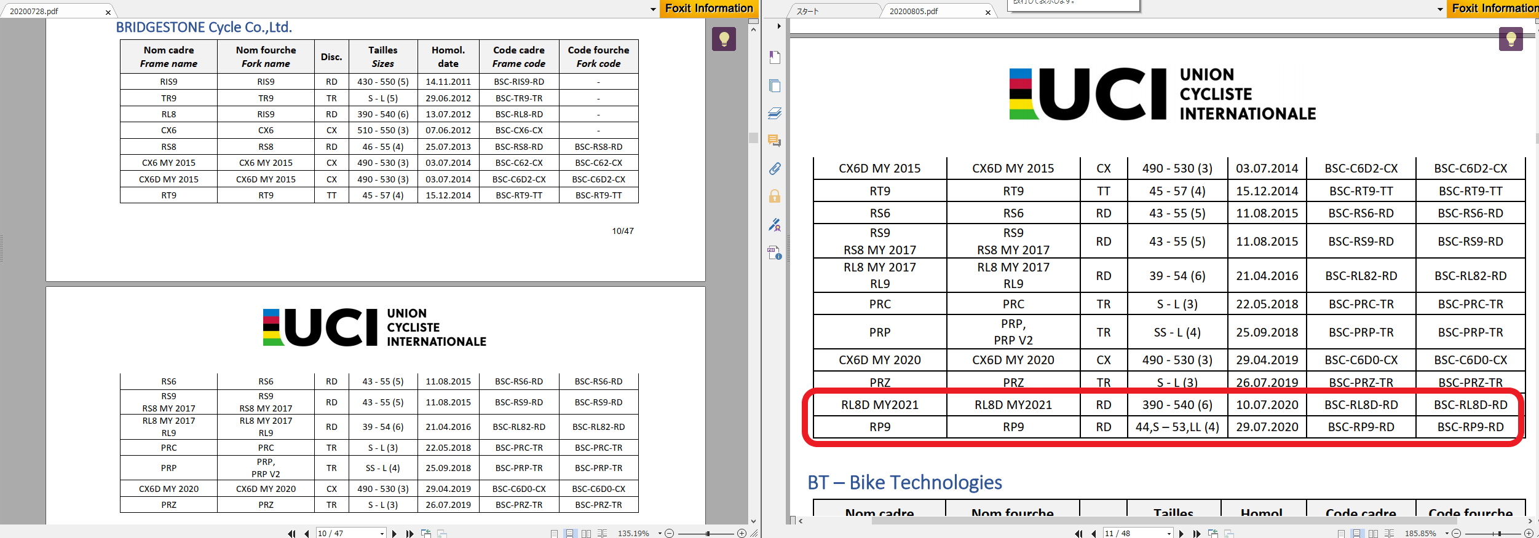The image size is (1539, 538).
Task: Click BT – Bike Technologies heading
Action: click(x=904, y=483)
